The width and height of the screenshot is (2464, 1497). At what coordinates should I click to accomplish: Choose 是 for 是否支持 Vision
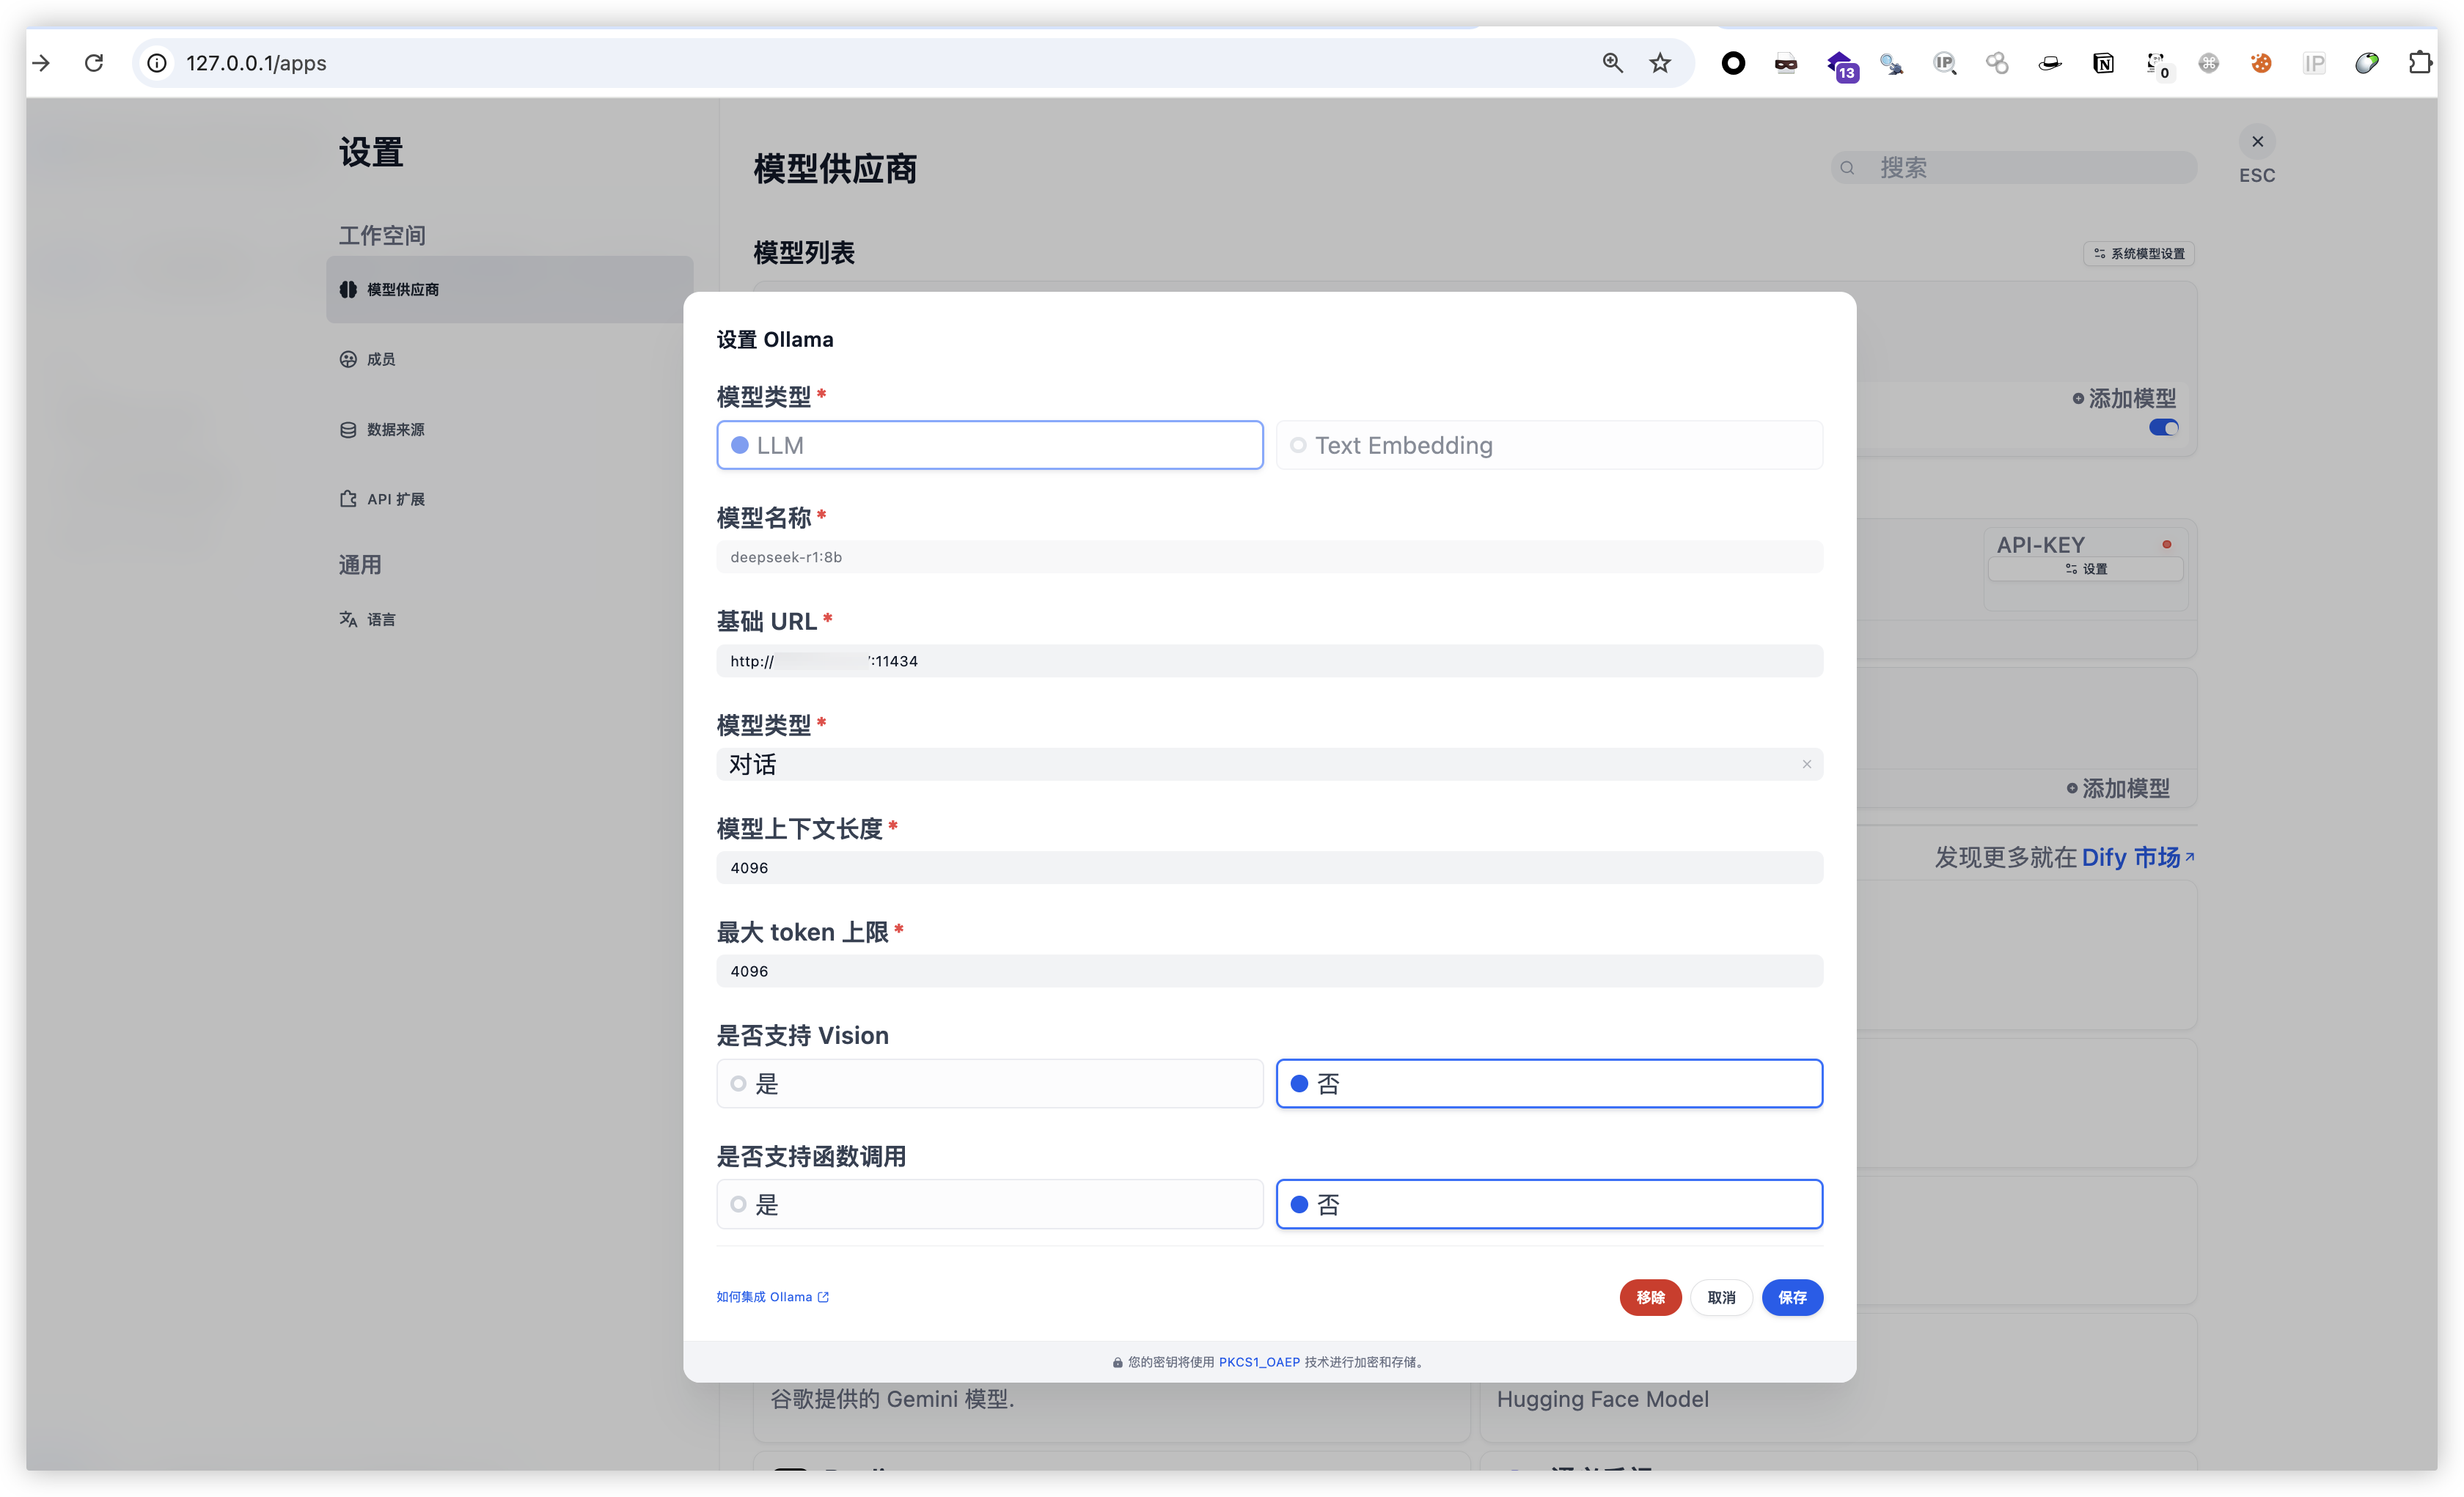989,1083
